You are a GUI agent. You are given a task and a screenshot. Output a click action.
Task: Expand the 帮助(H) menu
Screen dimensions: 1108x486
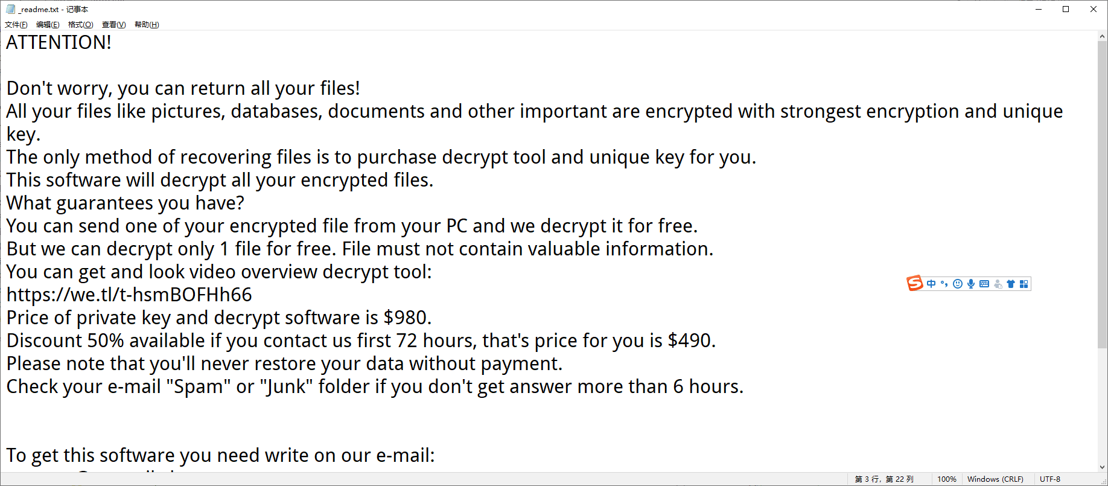(147, 25)
